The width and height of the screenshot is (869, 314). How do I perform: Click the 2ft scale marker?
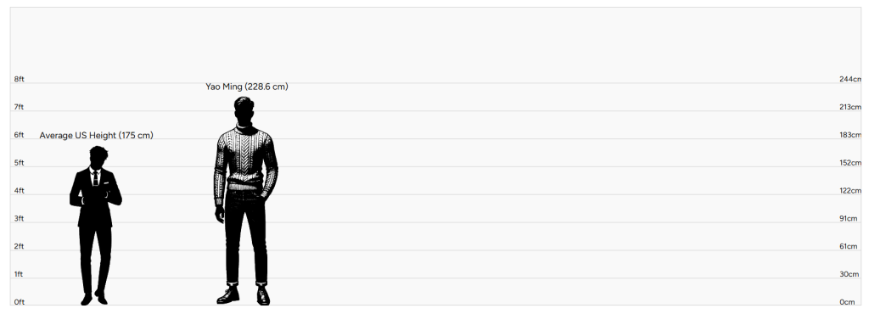[x=20, y=246]
